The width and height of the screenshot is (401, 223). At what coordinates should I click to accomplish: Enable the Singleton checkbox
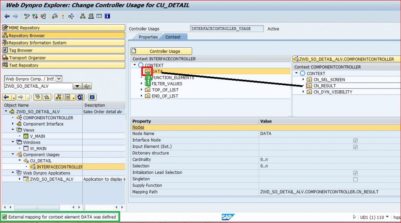click(x=355, y=180)
